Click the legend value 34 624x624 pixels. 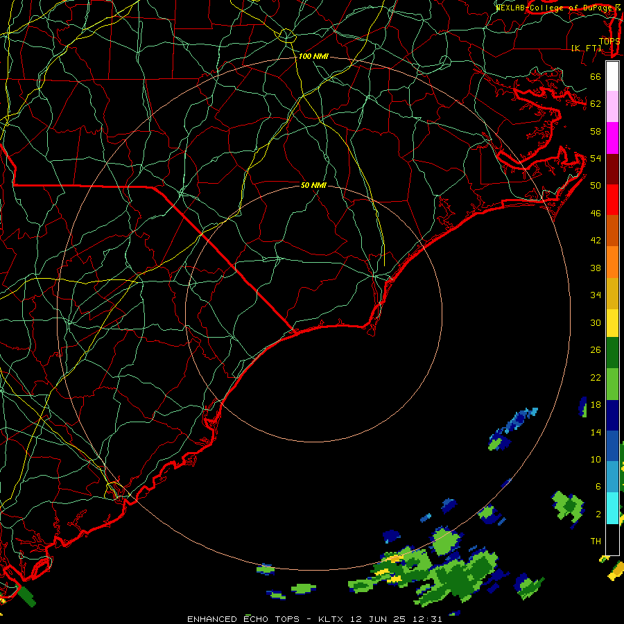tap(596, 295)
